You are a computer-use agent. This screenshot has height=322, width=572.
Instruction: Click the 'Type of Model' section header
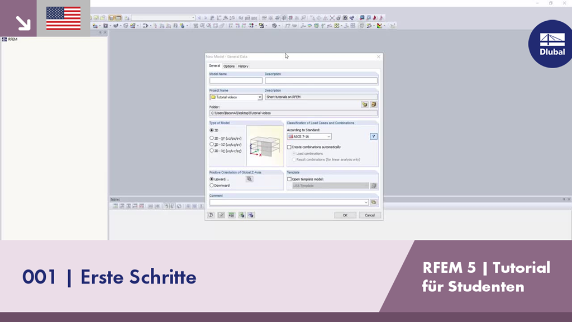pyautogui.click(x=220, y=123)
